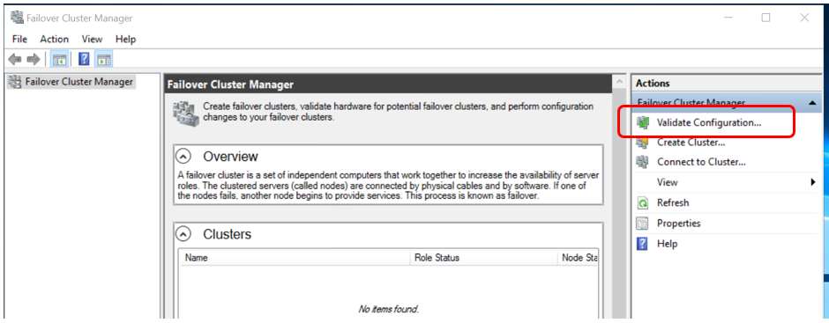Image resolution: width=829 pixels, height=323 pixels.
Task: Select Failover Cluster Manager tree node
Action: [72, 82]
